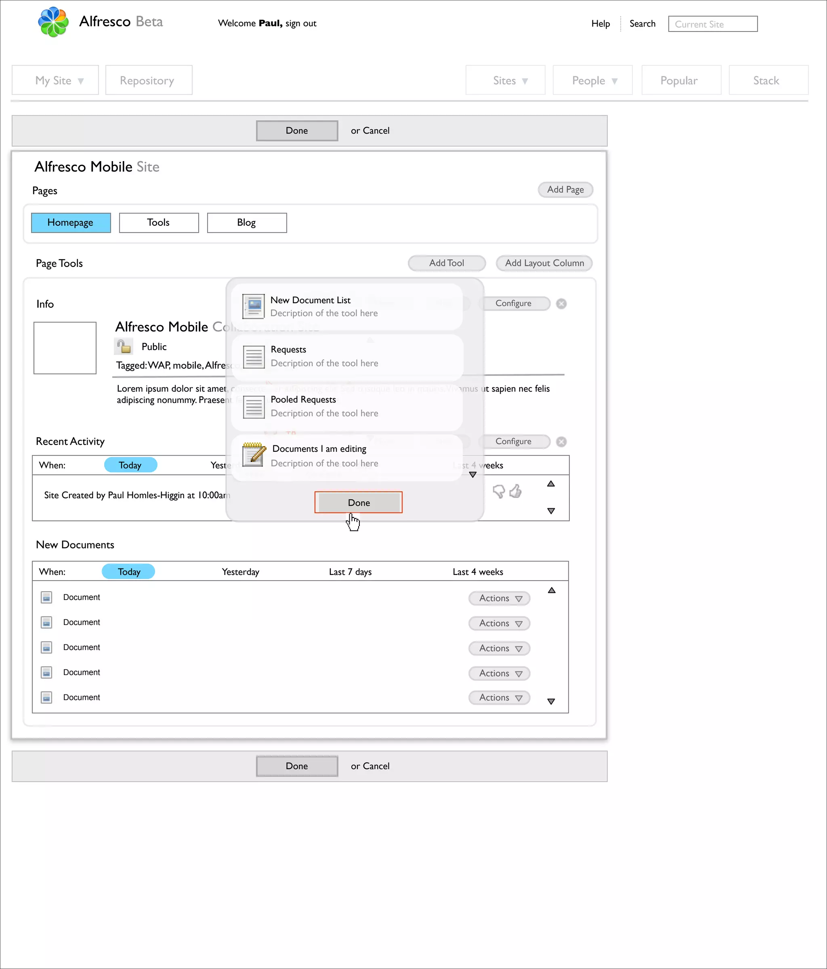Click the Add Page button

565,190
